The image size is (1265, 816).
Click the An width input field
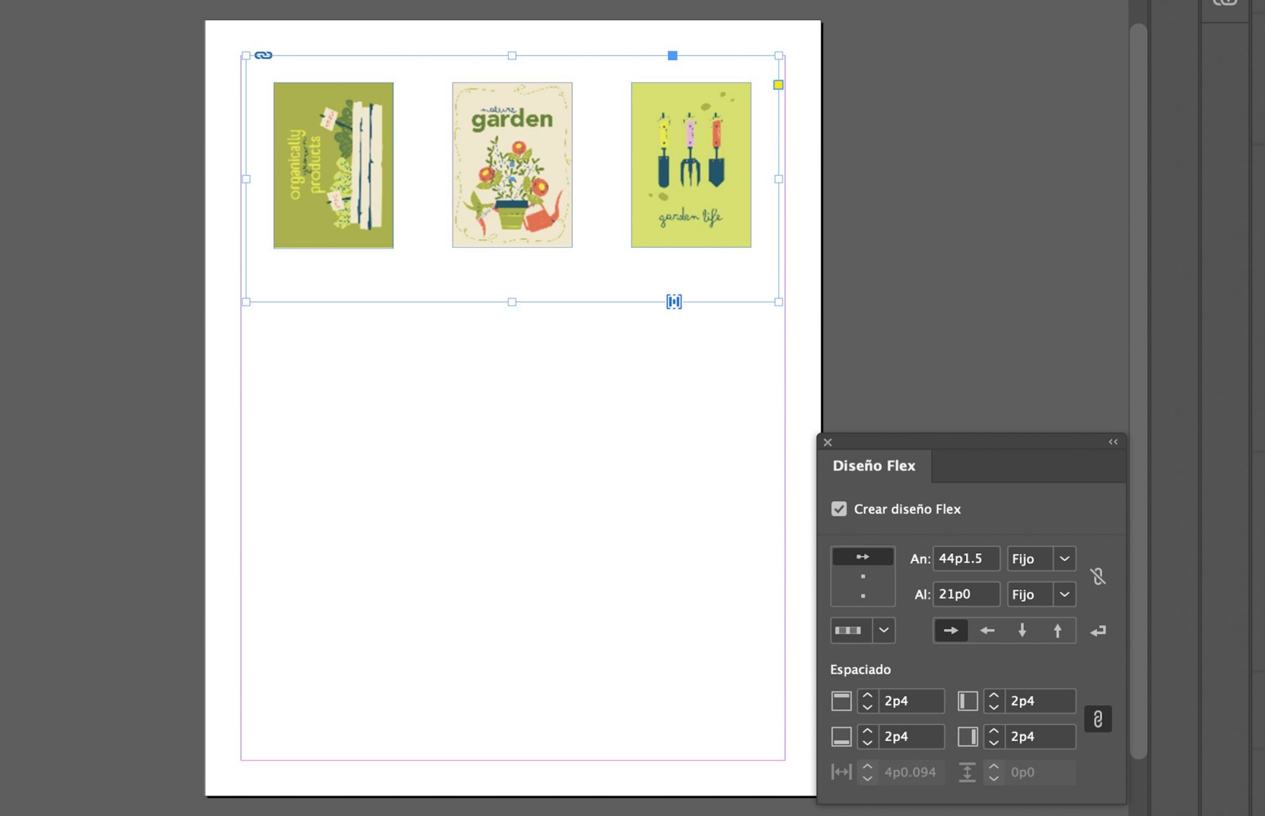click(x=965, y=558)
